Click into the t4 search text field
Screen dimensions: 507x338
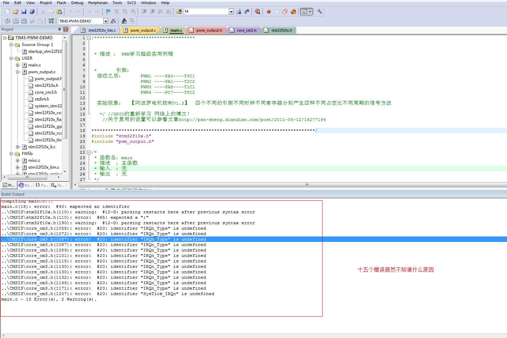(x=206, y=12)
